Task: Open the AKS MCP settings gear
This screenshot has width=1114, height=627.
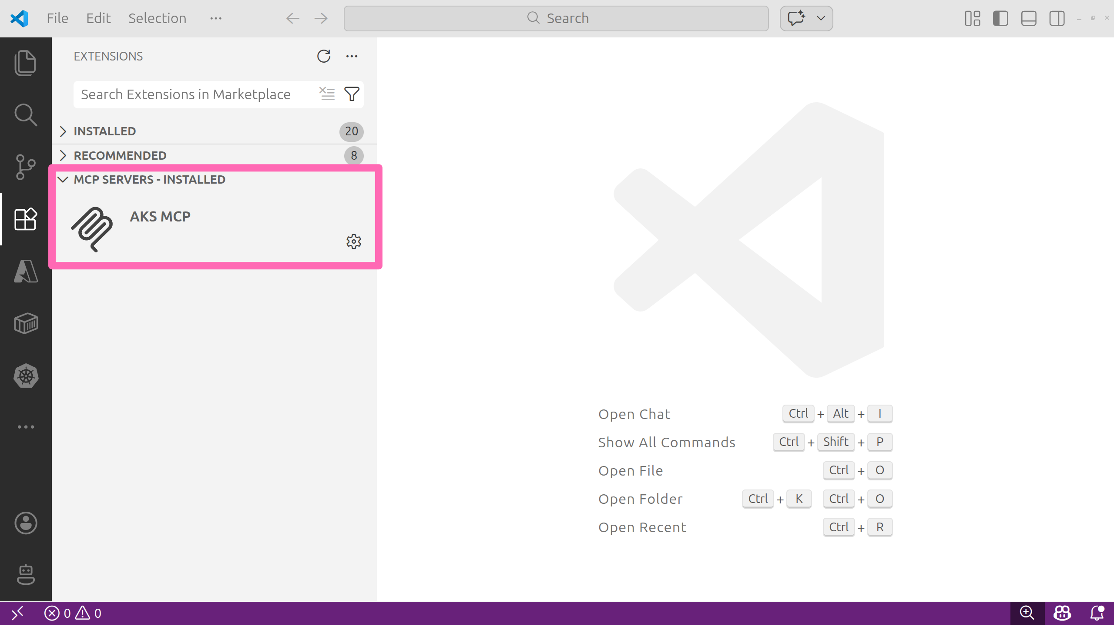Action: (353, 242)
